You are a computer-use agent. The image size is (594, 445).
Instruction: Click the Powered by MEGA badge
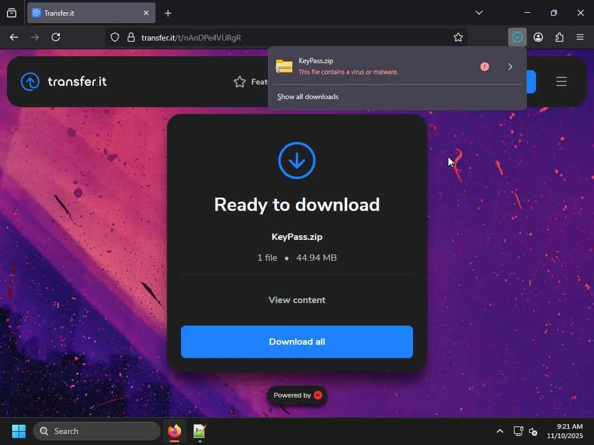[x=297, y=395]
